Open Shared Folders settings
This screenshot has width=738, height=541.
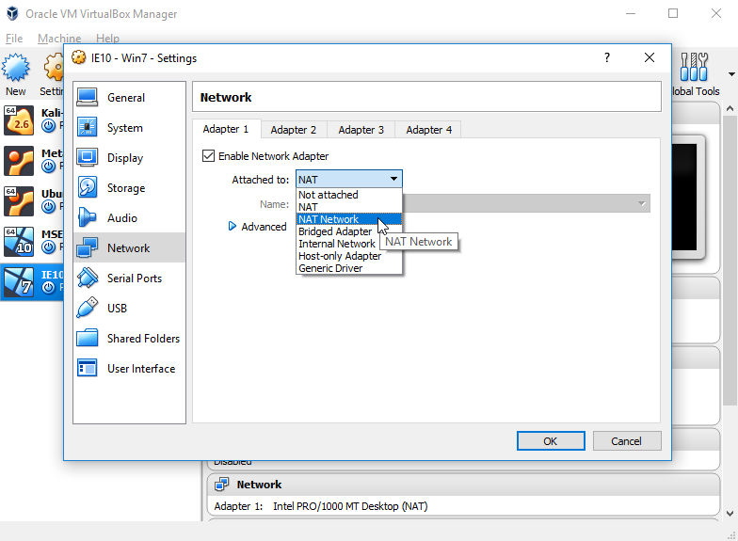coord(142,339)
